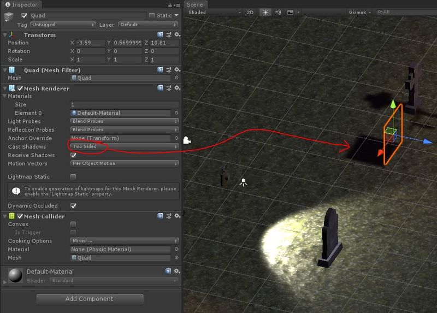Image resolution: width=437 pixels, height=313 pixels.
Task: Open the Cooking Options dropdown
Action: 125,240
